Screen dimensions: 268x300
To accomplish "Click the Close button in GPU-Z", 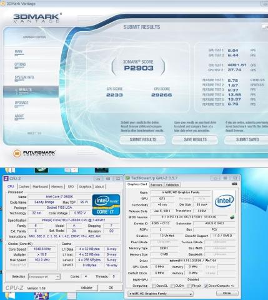I will tap(227, 293).
